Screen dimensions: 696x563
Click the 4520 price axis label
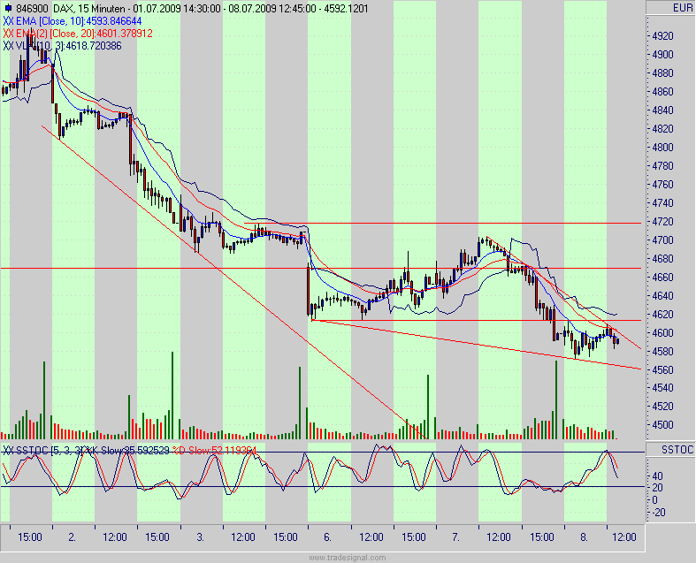click(662, 407)
